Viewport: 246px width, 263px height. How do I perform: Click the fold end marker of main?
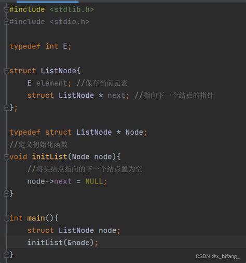coord(6,255)
